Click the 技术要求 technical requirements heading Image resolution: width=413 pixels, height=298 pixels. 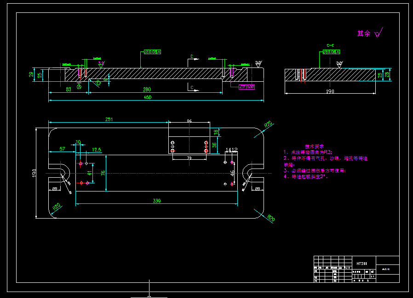point(314,146)
